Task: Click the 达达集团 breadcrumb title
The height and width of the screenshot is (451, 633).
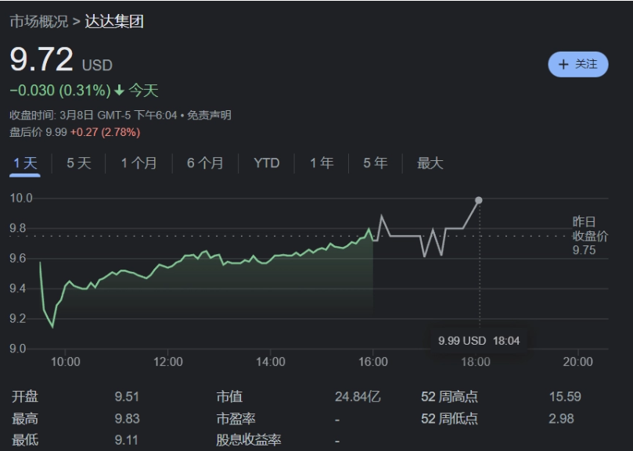Action: (x=114, y=21)
